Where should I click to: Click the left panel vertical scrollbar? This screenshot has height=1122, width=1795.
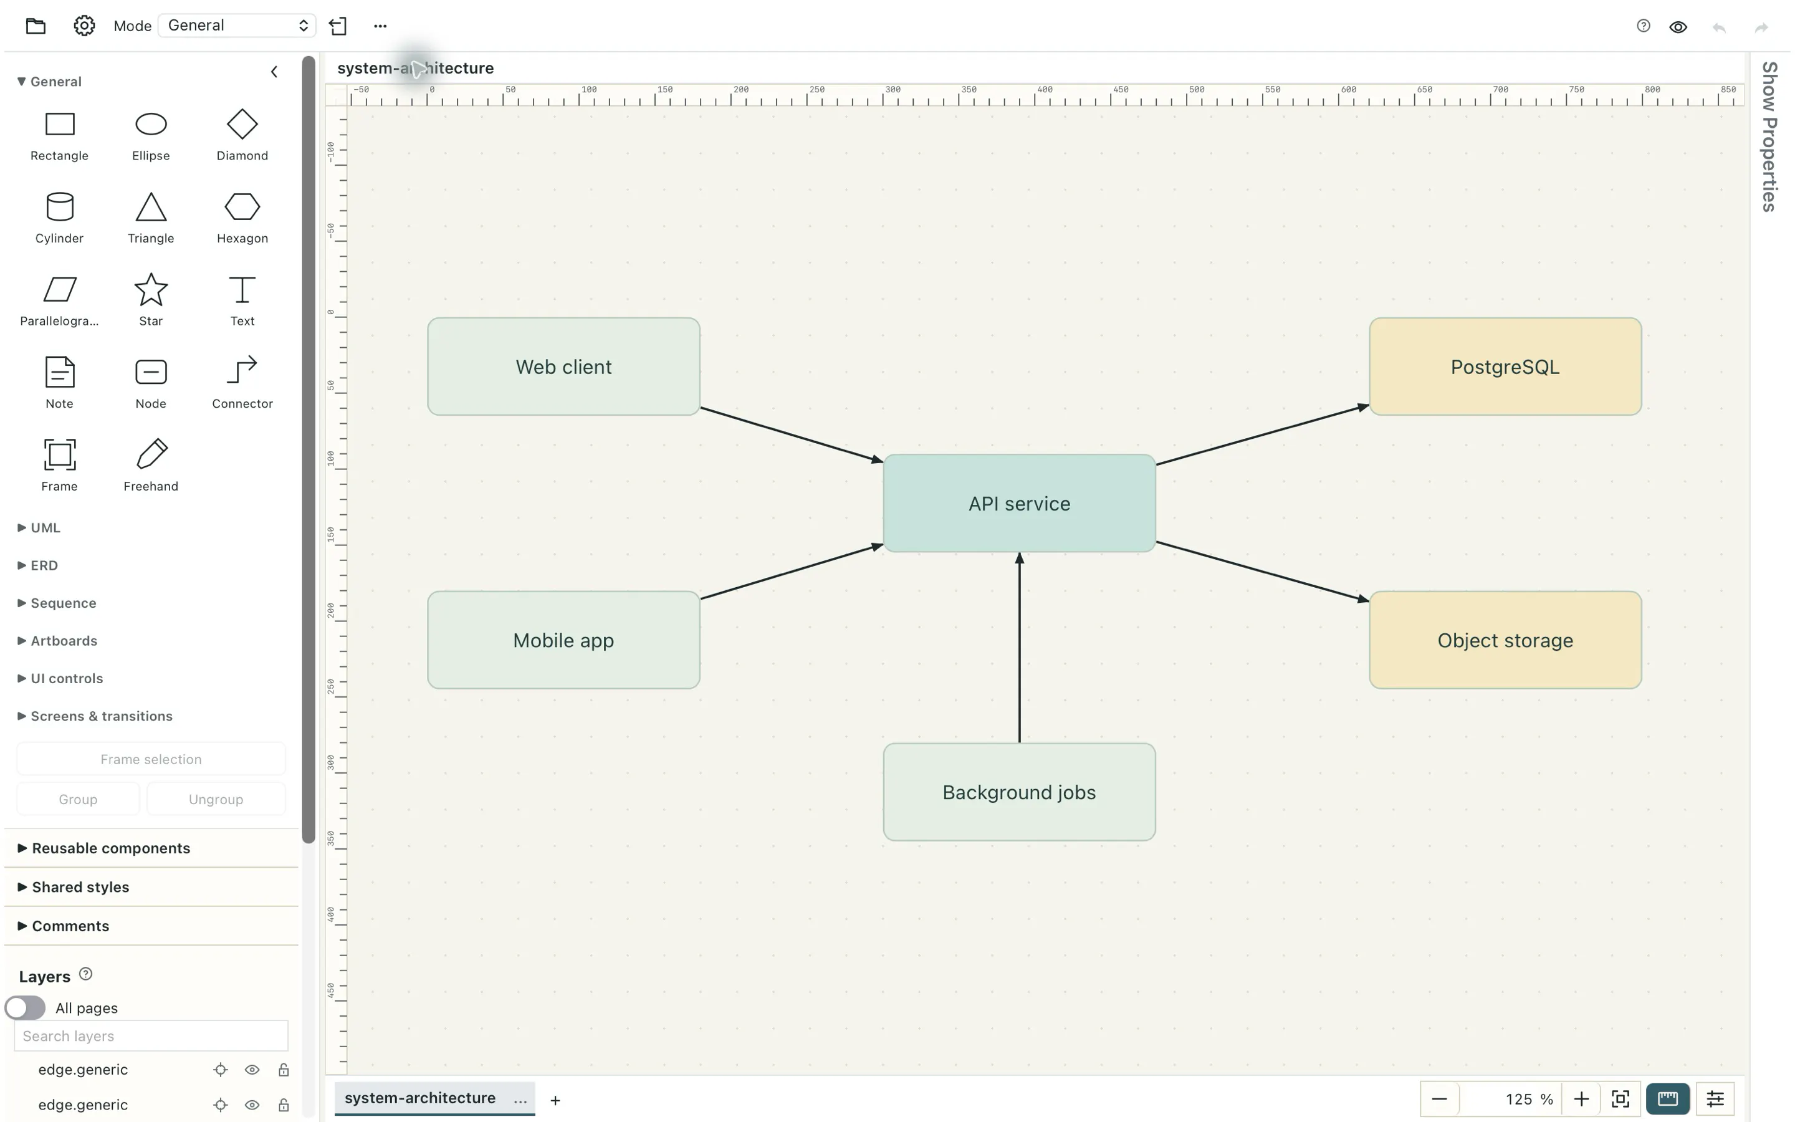point(309,449)
